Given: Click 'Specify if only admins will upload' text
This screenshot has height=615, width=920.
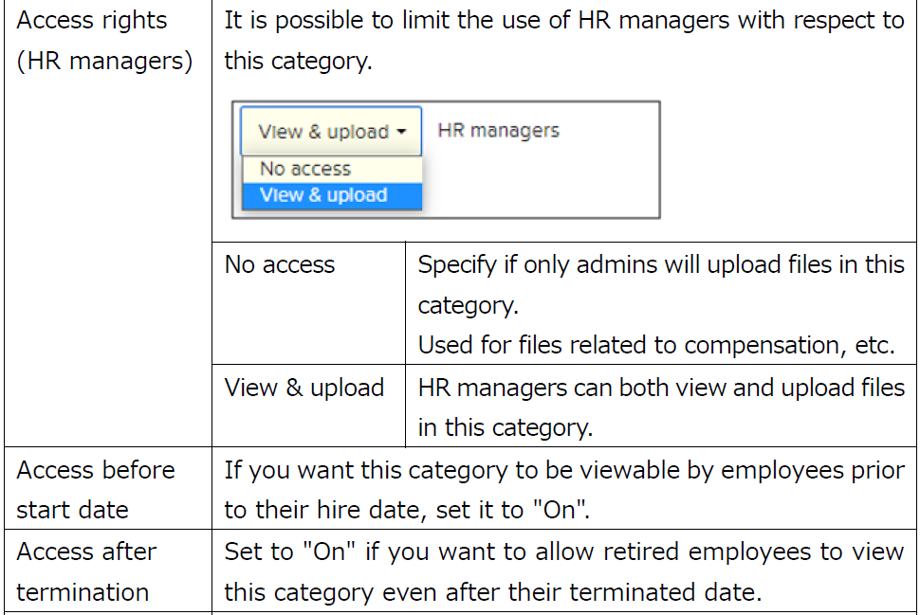Looking at the screenshot, I should (x=661, y=264).
